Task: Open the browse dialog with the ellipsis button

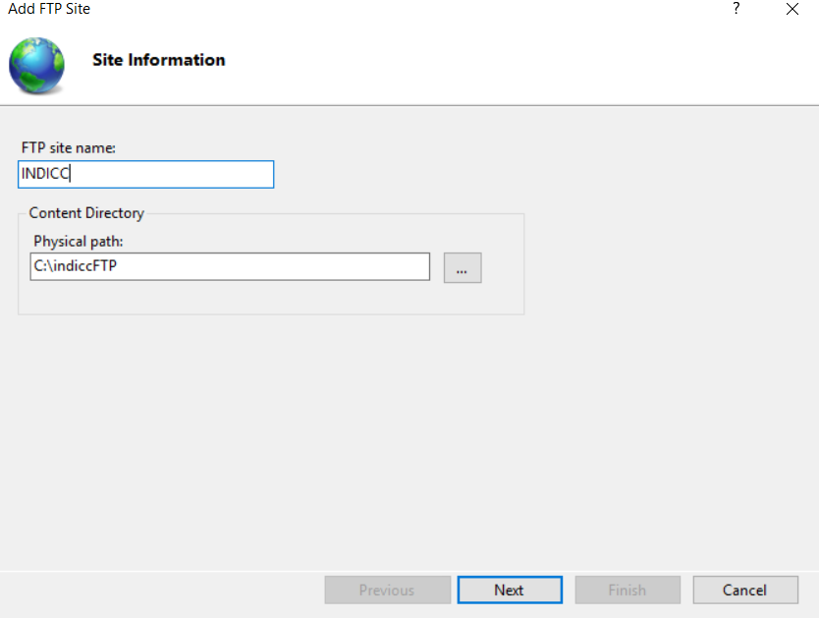Action: click(463, 267)
